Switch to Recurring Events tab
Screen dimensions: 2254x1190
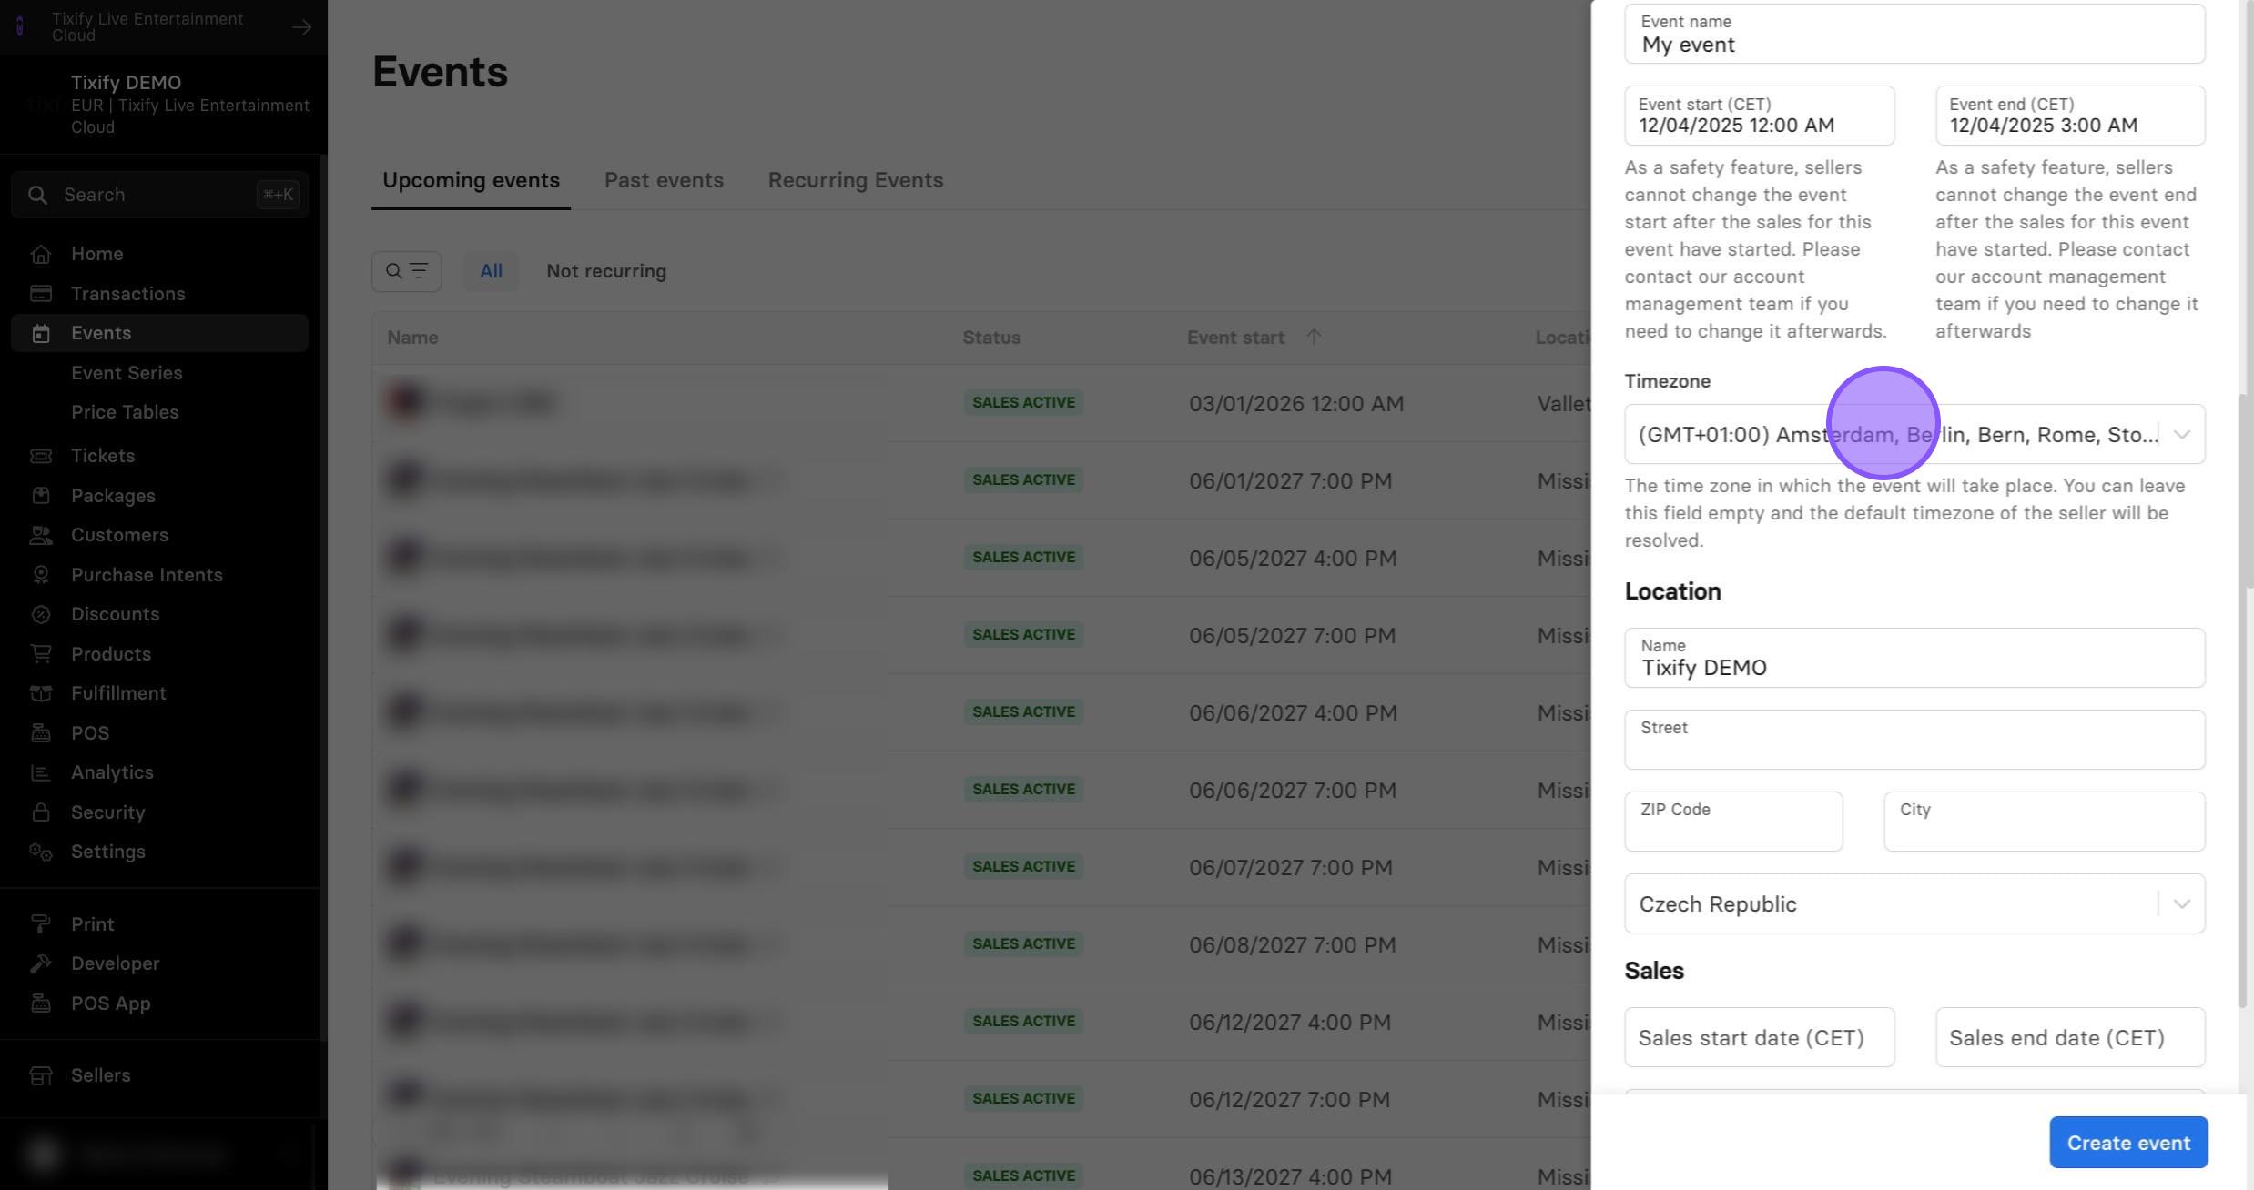(856, 180)
